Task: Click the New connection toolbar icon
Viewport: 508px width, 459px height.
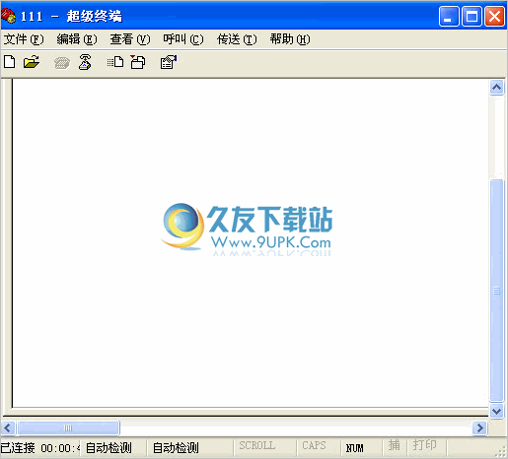Action: pyautogui.click(x=10, y=62)
